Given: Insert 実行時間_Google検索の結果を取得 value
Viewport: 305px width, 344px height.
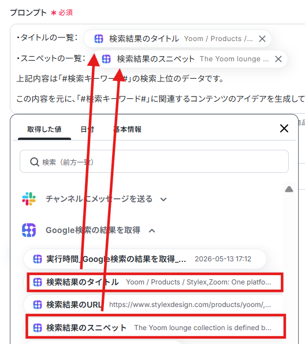Looking at the screenshot, I should pos(145,259).
